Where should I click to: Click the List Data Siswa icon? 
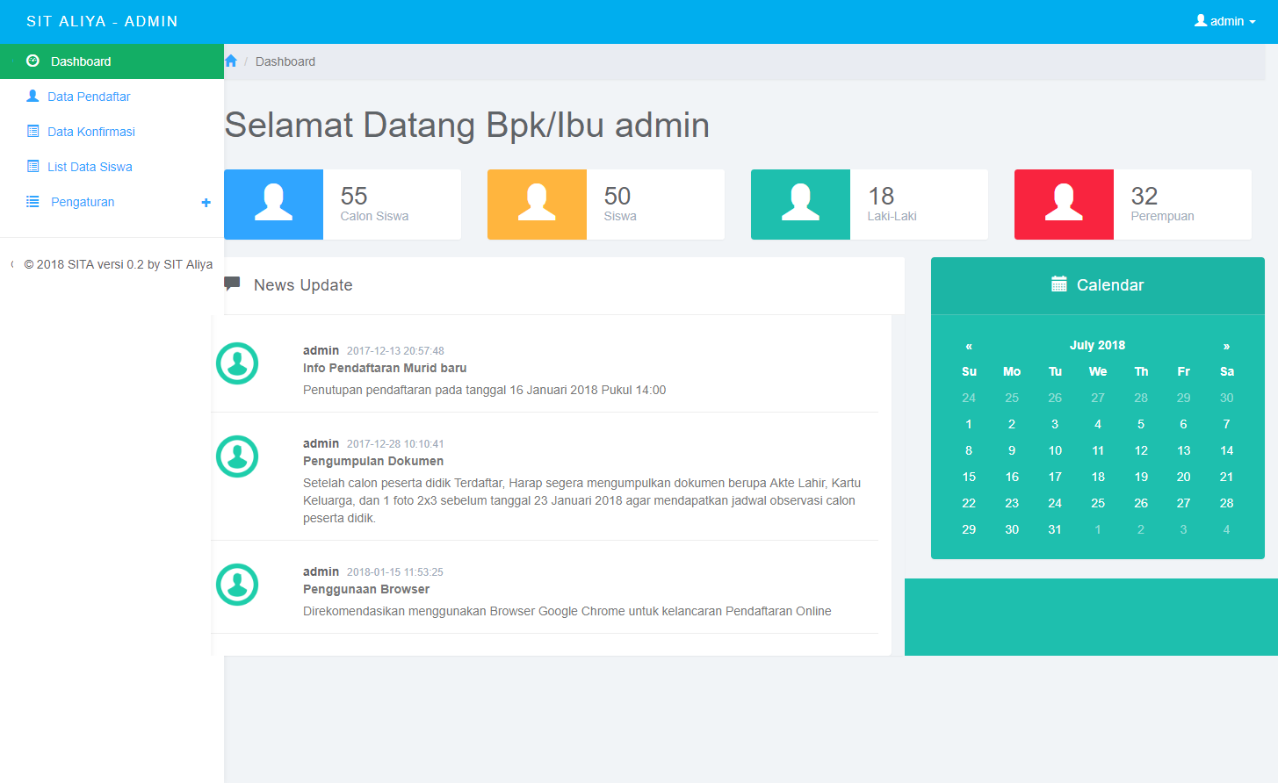point(32,167)
